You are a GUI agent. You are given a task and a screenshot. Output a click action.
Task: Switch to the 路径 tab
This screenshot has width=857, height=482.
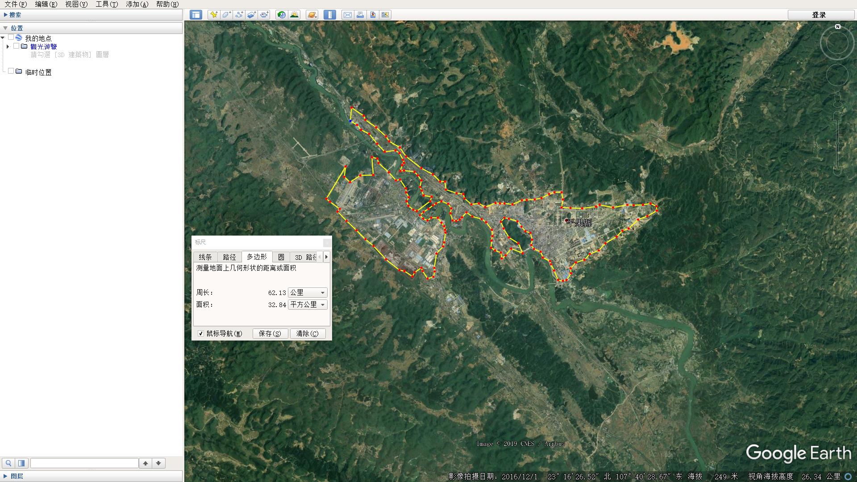coord(229,257)
